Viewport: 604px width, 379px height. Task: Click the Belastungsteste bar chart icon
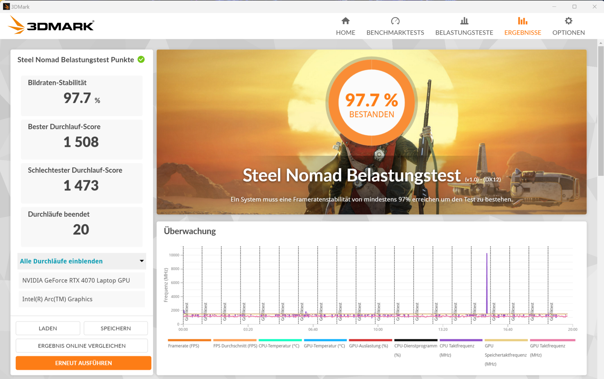(464, 21)
